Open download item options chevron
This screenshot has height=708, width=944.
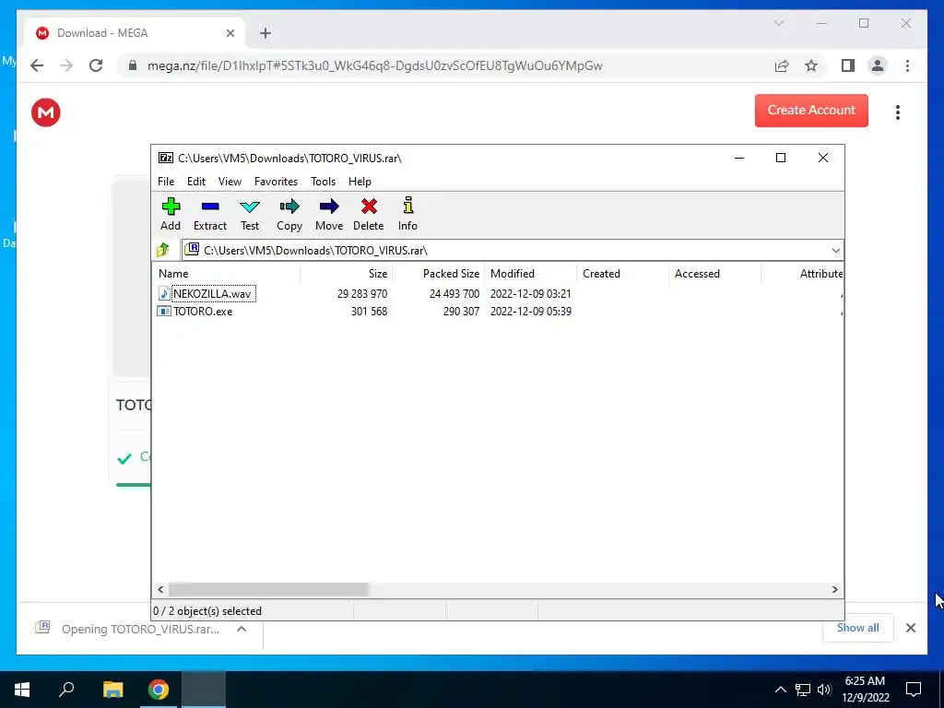242,629
